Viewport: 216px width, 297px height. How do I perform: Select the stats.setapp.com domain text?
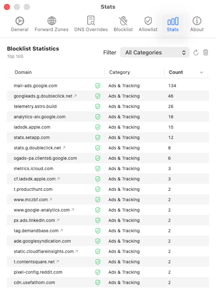click(32, 138)
